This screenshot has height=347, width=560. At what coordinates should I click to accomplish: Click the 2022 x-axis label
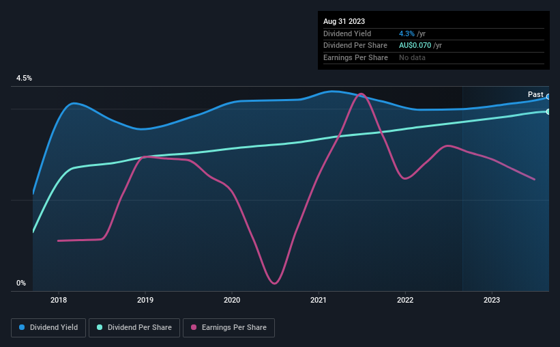(405, 300)
